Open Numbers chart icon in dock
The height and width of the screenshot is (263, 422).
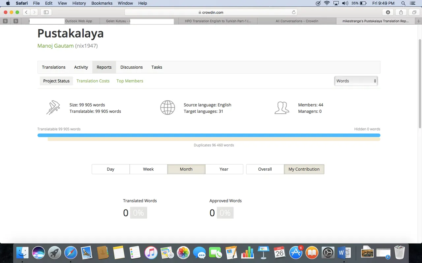[x=248, y=252]
